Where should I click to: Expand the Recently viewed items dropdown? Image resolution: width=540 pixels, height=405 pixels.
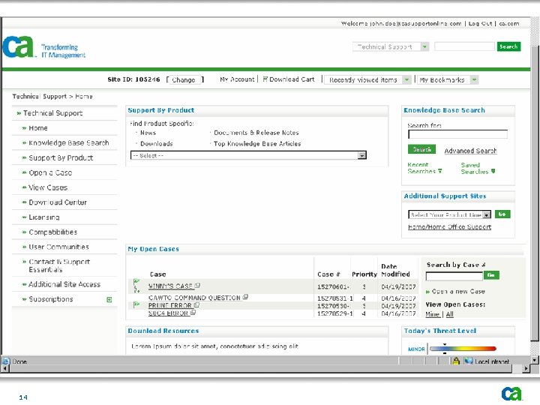pyautogui.click(x=406, y=80)
